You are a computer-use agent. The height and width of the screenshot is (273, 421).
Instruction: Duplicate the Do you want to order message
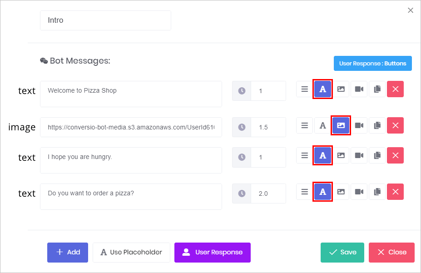[x=377, y=192]
